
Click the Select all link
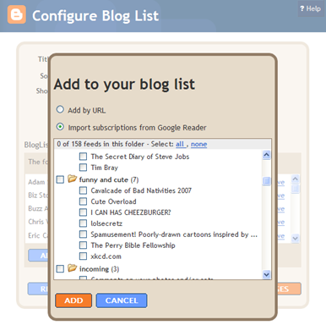[x=180, y=144]
